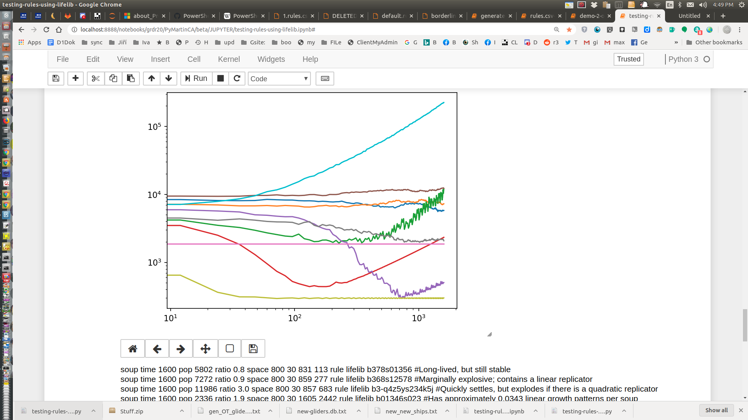
Task: Insert a new cell with the plus icon
Action: tap(76, 79)
